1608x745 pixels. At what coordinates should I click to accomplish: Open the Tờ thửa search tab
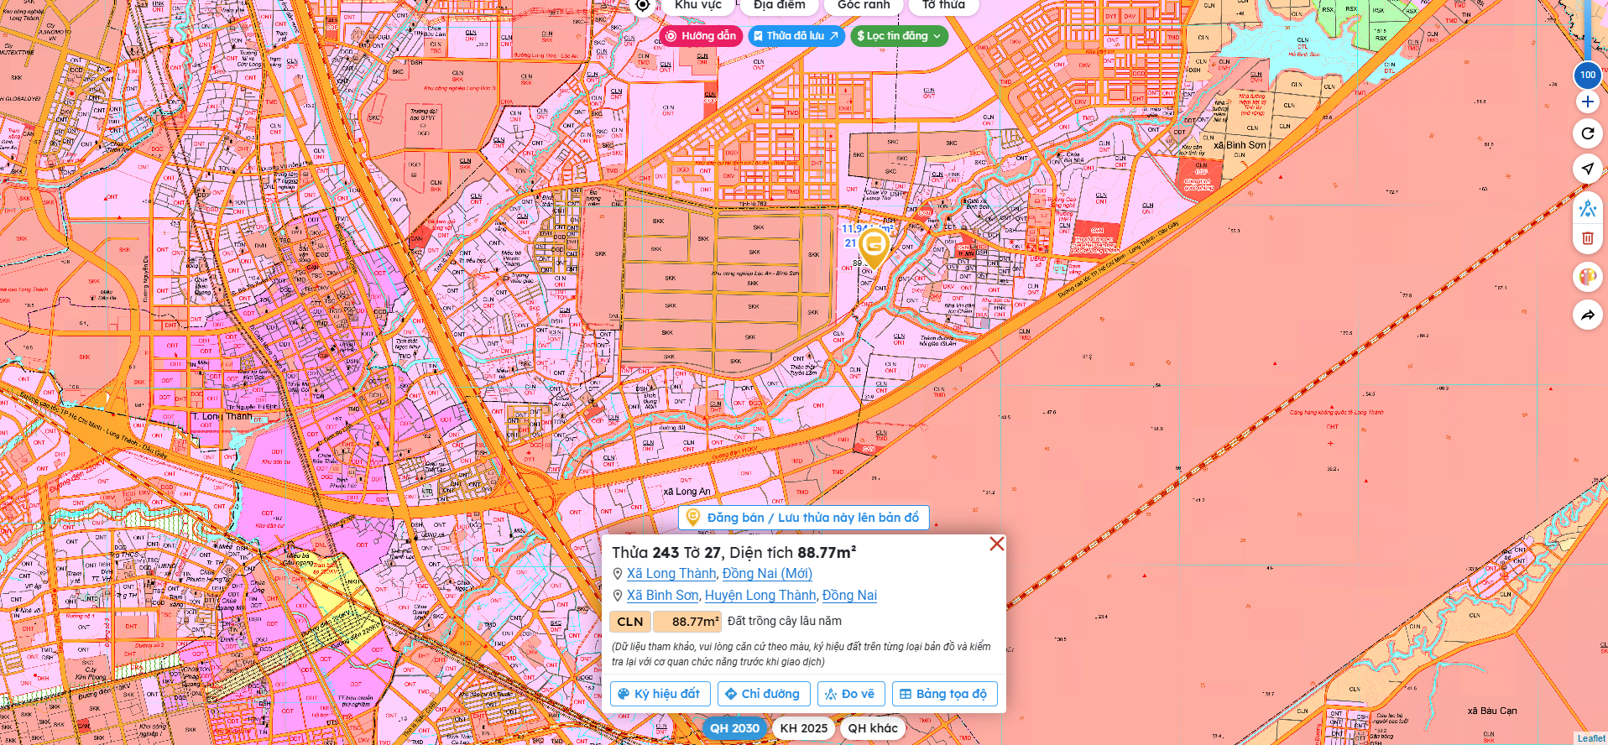[x=943, y=6]
